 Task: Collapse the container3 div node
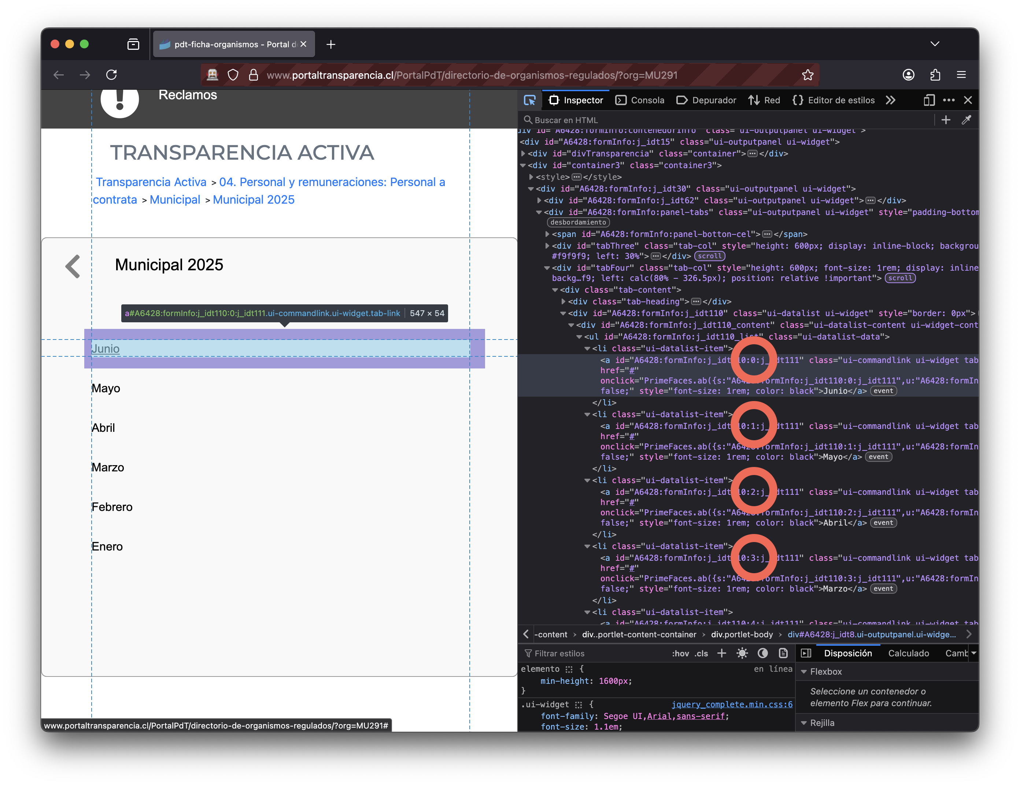524,165
